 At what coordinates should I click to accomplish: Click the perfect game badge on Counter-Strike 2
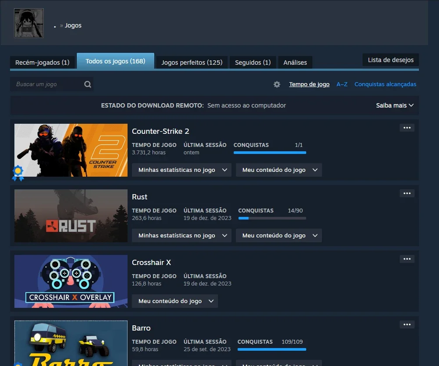pyautogui.click(x=18, y=173)
